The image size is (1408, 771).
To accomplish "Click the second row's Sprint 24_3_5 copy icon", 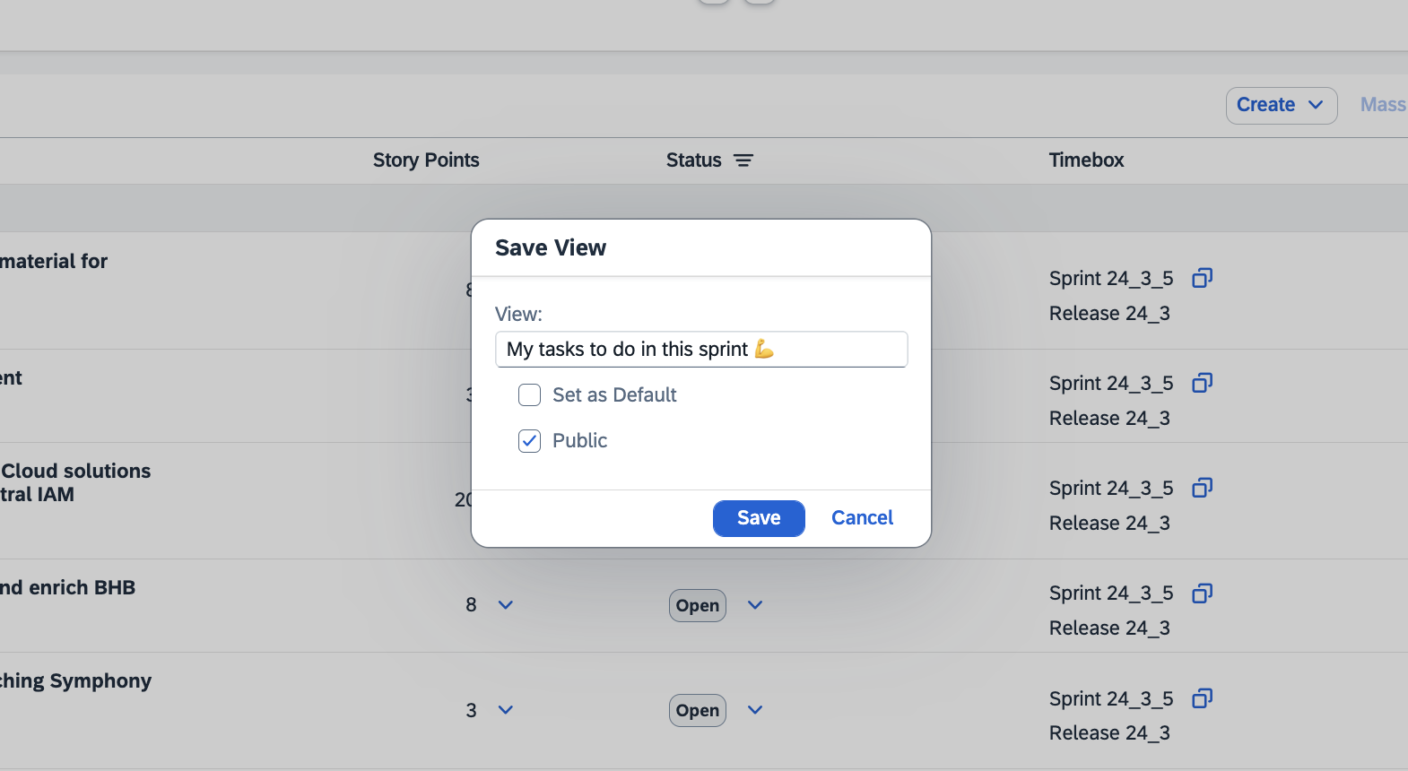I will pyautogui.click(x=1202, y=383).
